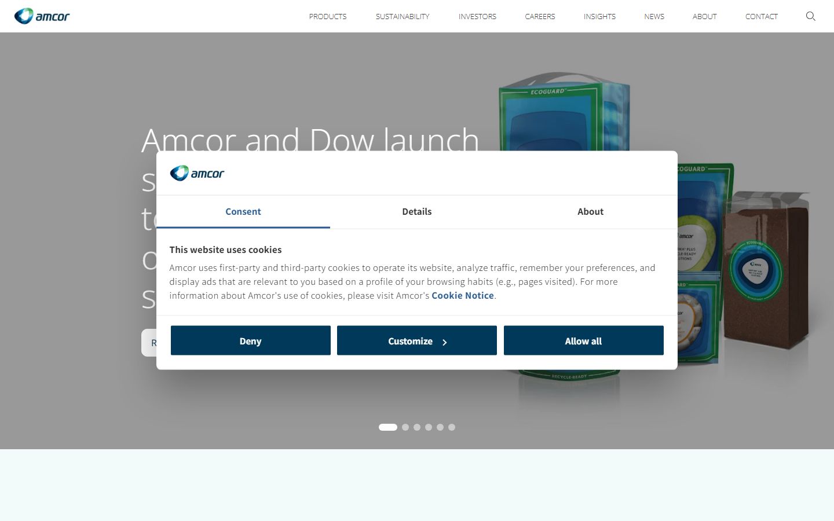Open the search magnifier icon
Screen dimensions: 834x521
810,16
